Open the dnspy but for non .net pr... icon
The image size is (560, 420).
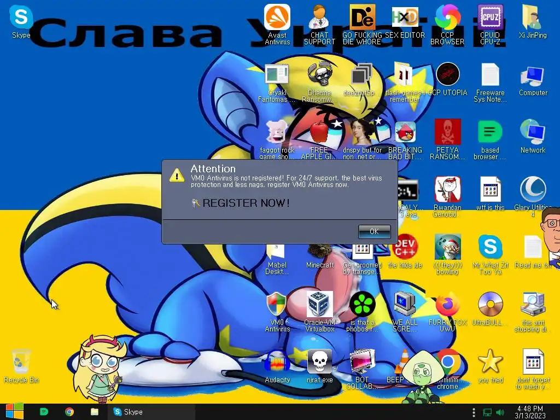click(x=362, y=139)
